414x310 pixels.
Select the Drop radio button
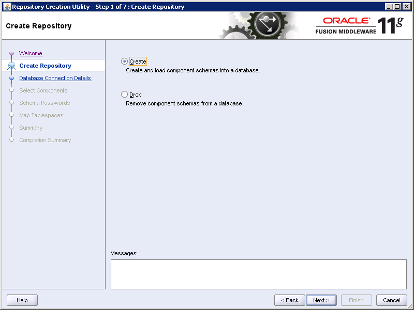124,95
